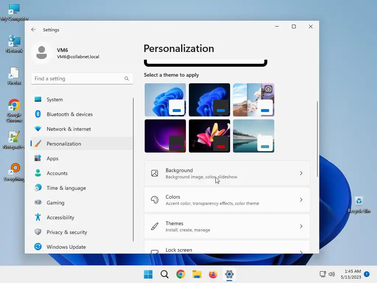Expand Lock screen settings chevron
The image size is (377, 283).
click(301, 252)
